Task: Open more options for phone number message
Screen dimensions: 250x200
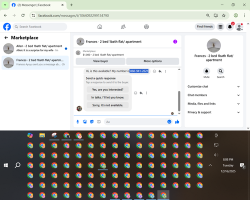Action: [165, 71]
